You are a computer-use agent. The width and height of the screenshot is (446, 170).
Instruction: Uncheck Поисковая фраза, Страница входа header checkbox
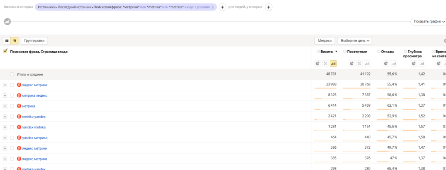5,51
